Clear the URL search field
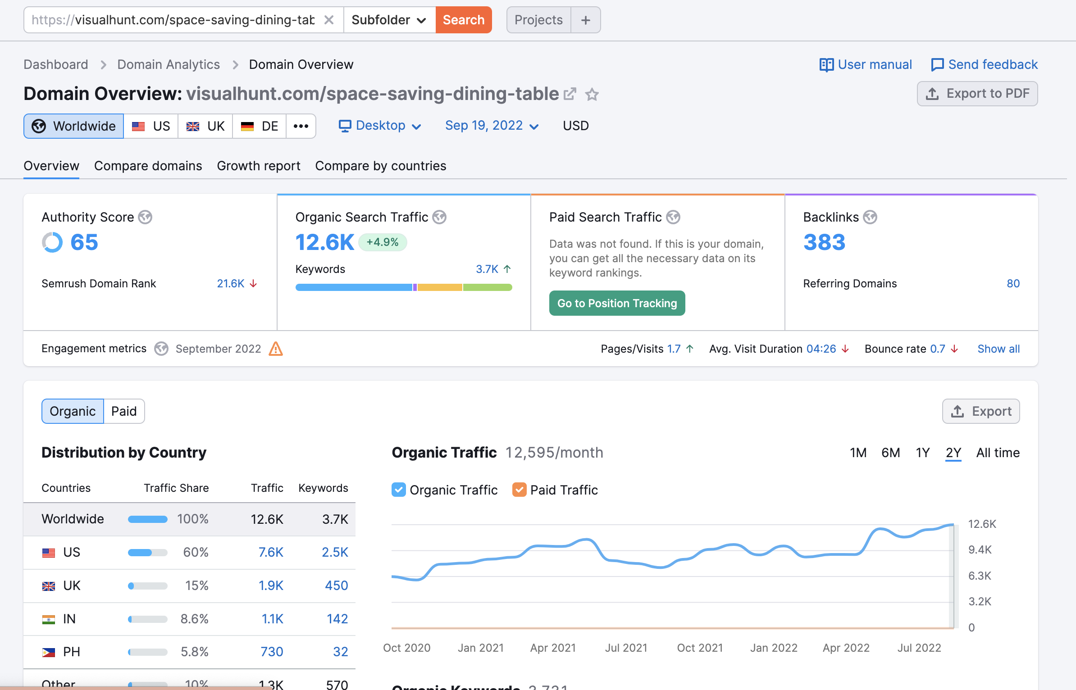1076x690 pixels. pyautogui.click(x=329, y=20)
